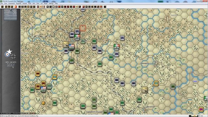208x117 pixels.
Task: Click the Salso river label
Action: 195,81
